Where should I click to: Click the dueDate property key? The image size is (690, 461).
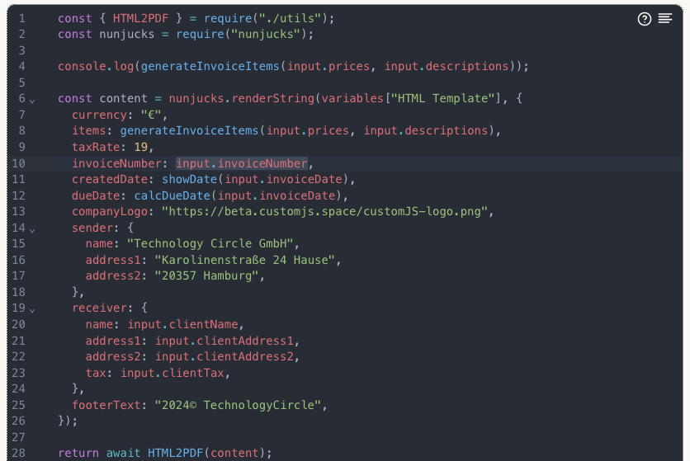(x=96, y=195)
